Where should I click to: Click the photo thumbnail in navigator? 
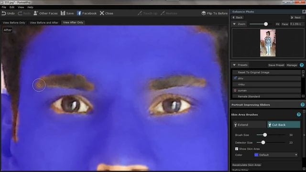coord(268,43)
